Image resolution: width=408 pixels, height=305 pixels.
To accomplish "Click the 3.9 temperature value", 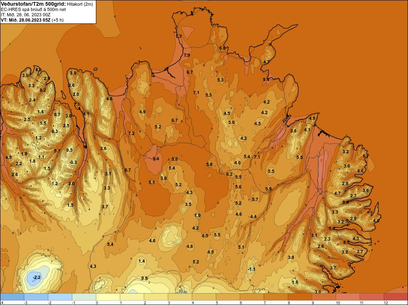I will click(73, 73).
